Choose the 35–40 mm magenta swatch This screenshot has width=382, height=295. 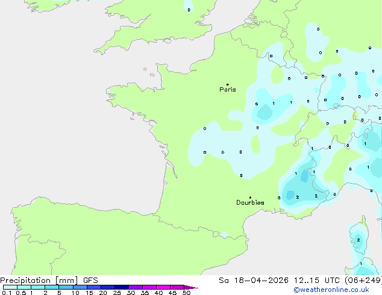click(x=149, y=287)
